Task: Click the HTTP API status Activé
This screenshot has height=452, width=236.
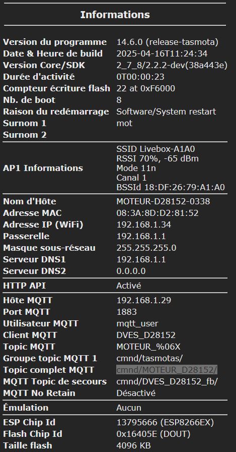Action: click(x=128, y=286)
